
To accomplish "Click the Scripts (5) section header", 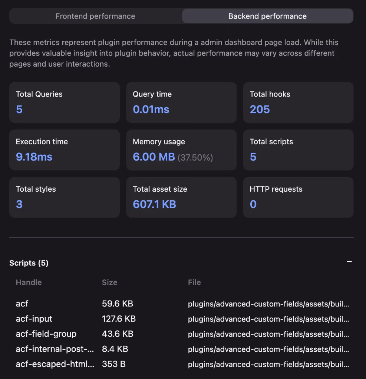I will (29, 263).
